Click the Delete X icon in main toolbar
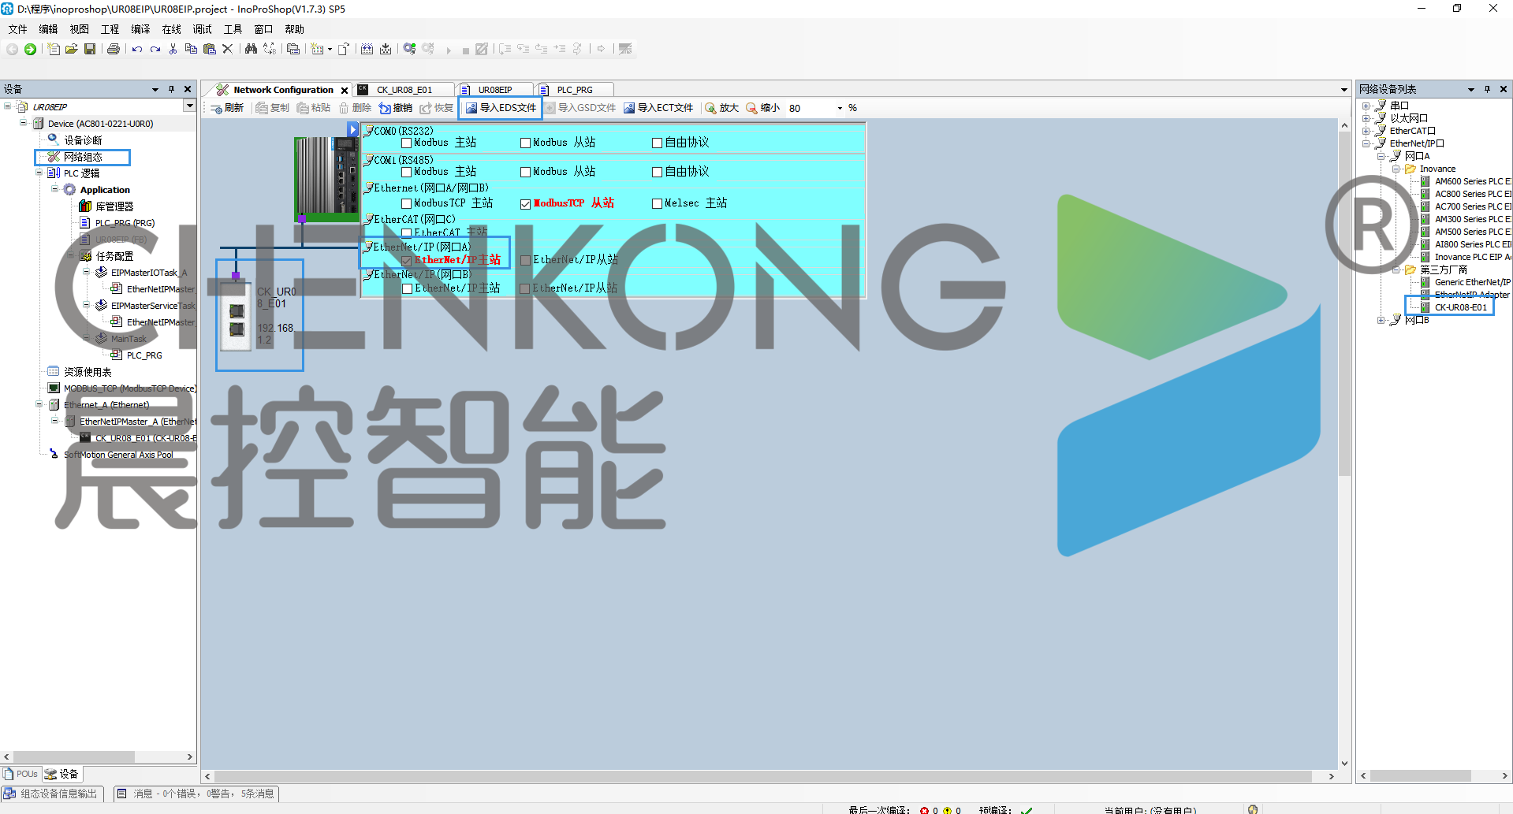 click(x=227, y=49)
